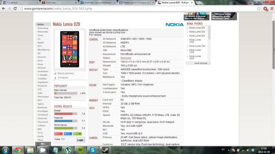Open Nokia Lumia 720 from Nokia Phones
Image resolution: width=275 pixels, height=154 pixels.
(197, 46)
